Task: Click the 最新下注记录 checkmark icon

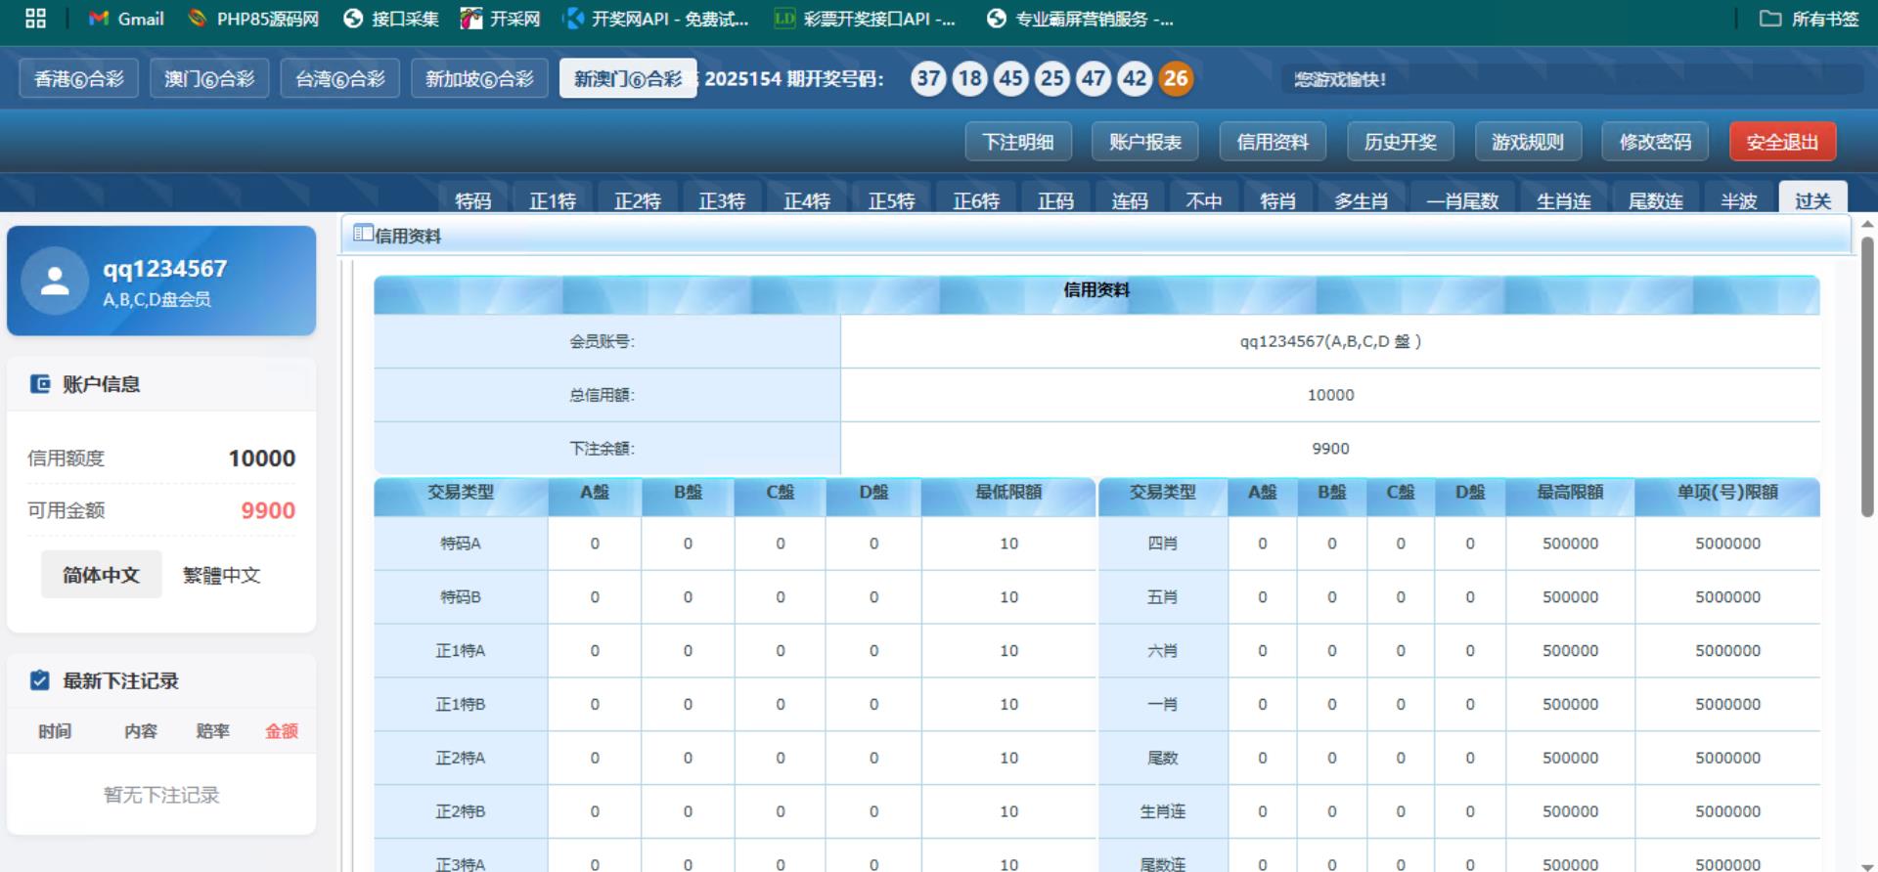Action: click(x=40, y=680)
